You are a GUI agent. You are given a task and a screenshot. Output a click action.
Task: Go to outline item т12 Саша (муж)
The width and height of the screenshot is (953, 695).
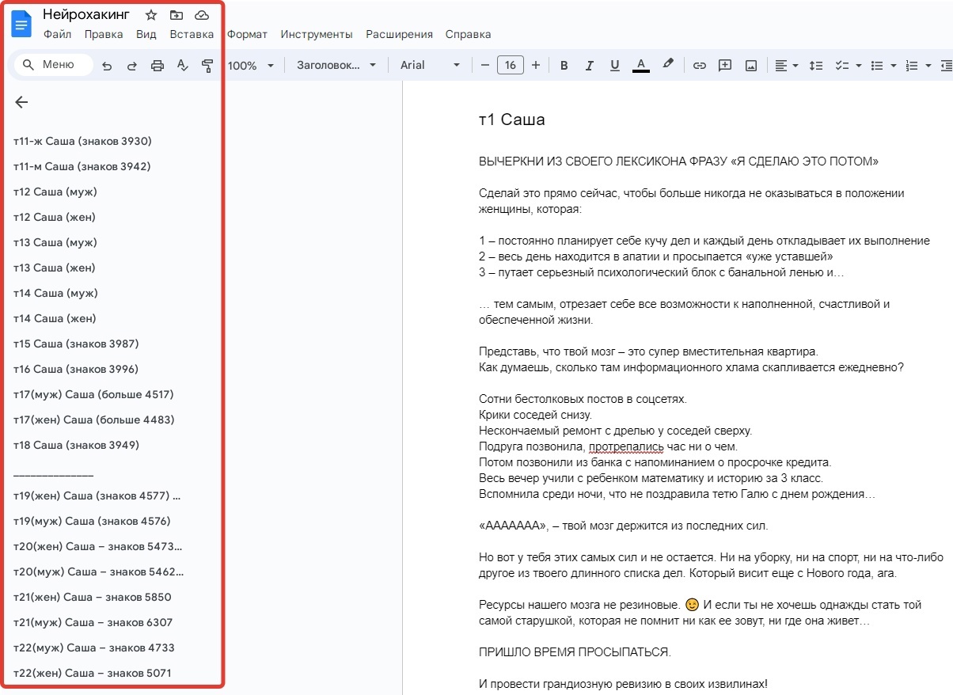pyautogui.click(x=55, y=192)
